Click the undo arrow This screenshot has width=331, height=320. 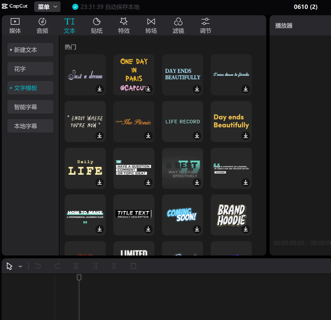[38, 266]
